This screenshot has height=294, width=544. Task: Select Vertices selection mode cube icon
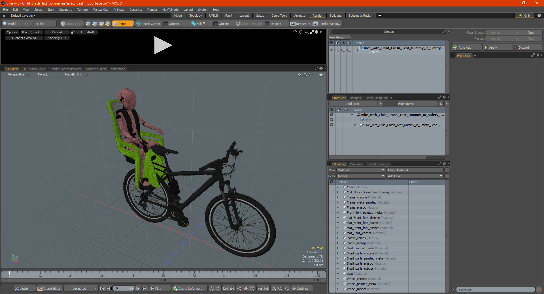click(88, 24)
